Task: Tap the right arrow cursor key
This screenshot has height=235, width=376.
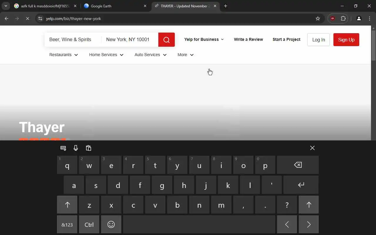Action: point(309,224)
